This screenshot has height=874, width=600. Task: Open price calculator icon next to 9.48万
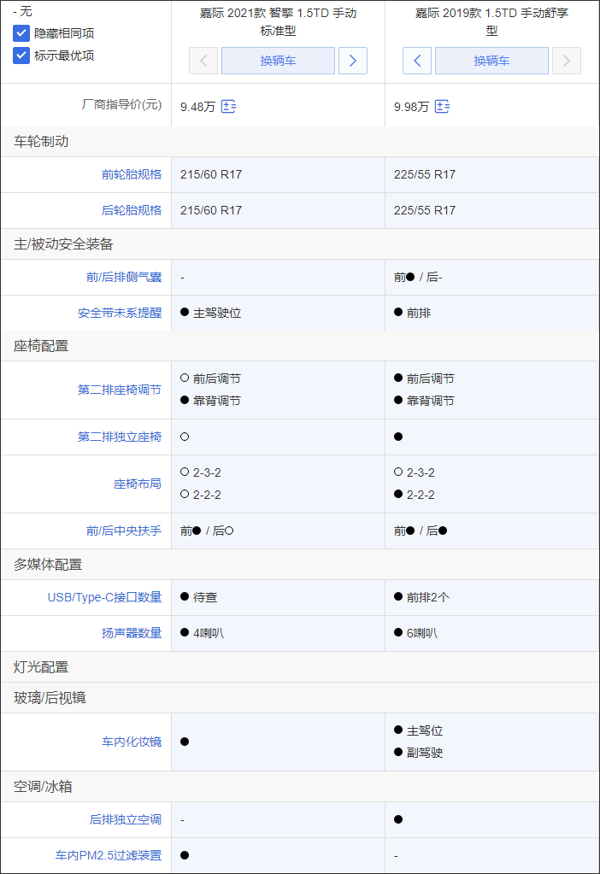point(228,107)
